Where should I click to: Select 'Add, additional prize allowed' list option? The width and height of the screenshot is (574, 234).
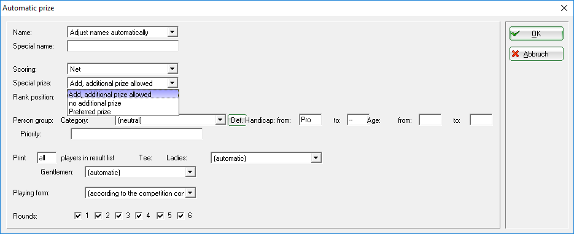[123, 95]
